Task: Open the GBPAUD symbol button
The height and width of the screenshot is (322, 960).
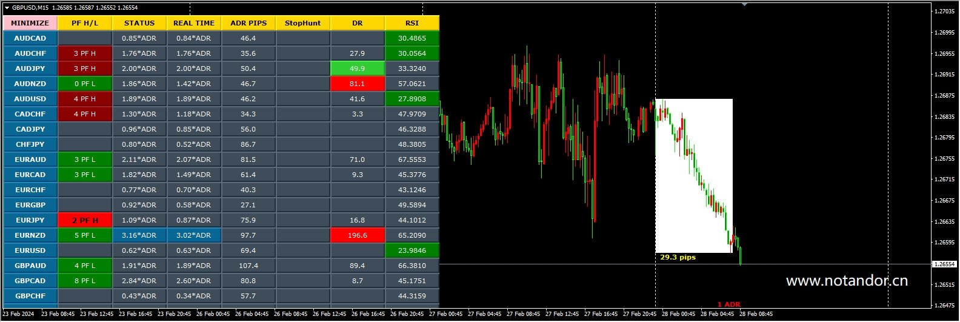Action: (30, 266)
